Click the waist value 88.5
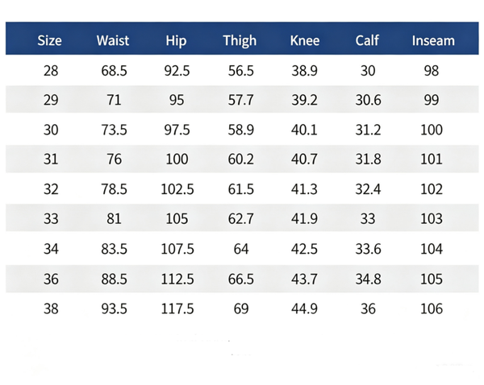 [x=114, y=279]
